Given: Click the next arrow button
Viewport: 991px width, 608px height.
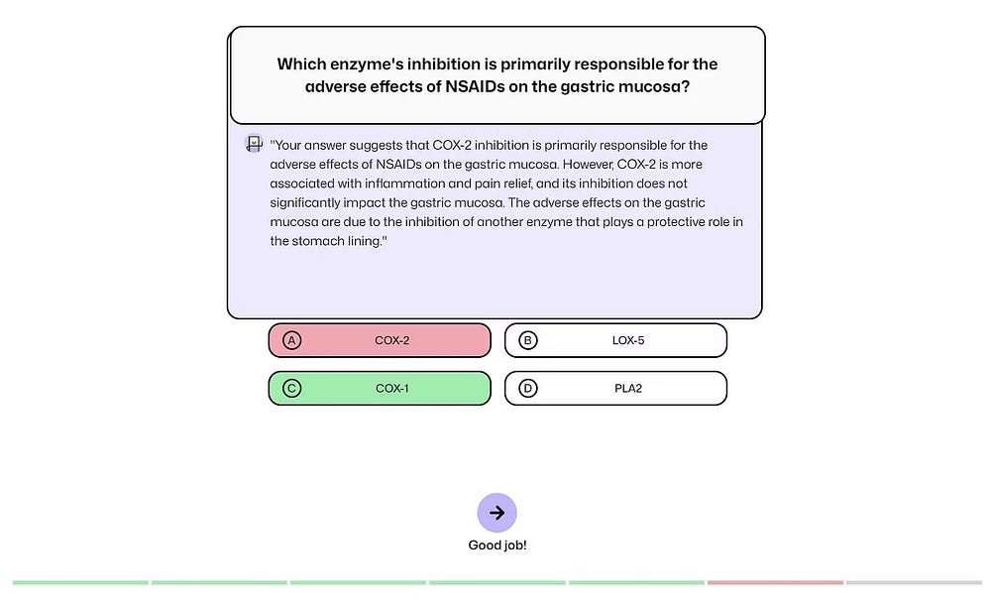Looking at the screenshot, I should [496, 513].
